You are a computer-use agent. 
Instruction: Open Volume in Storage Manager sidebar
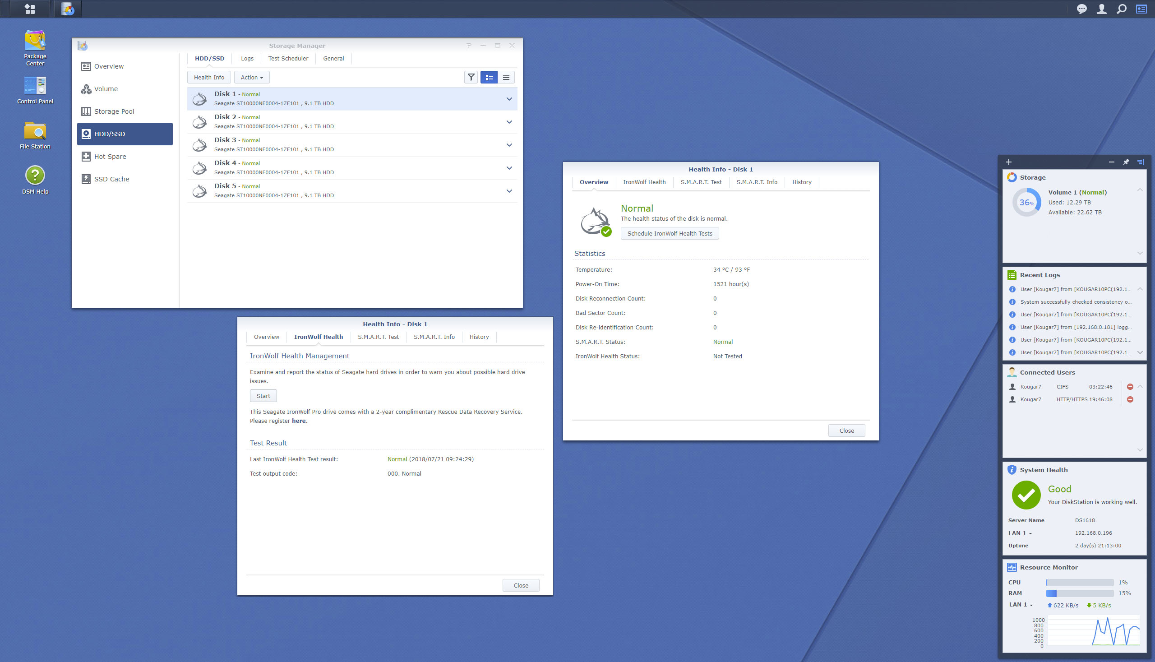125,89
